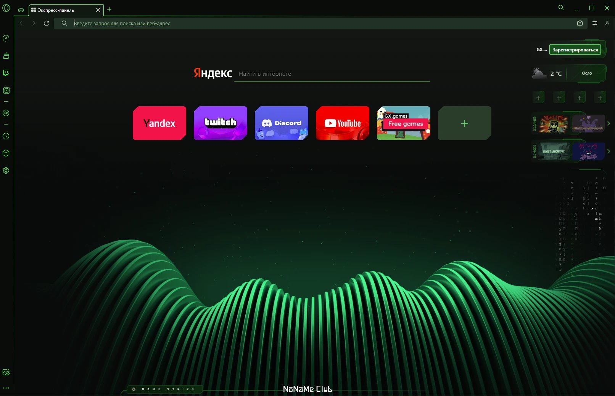The width and height of the screenshot is (615, 396).
Task: Take a snapshot with the camera icon
Action: [x=580, y=23]
